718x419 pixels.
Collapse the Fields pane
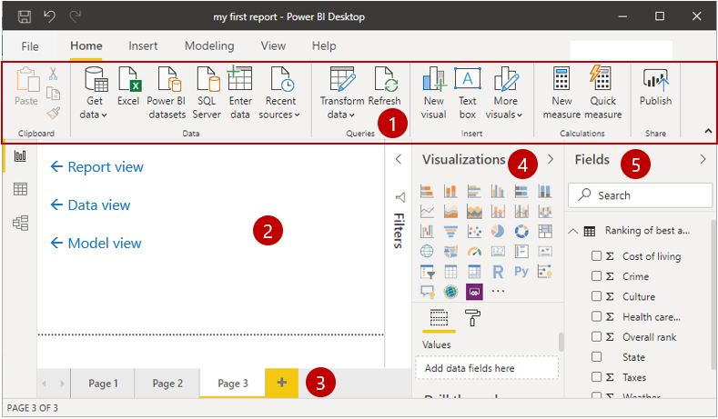tap(703, 159)
